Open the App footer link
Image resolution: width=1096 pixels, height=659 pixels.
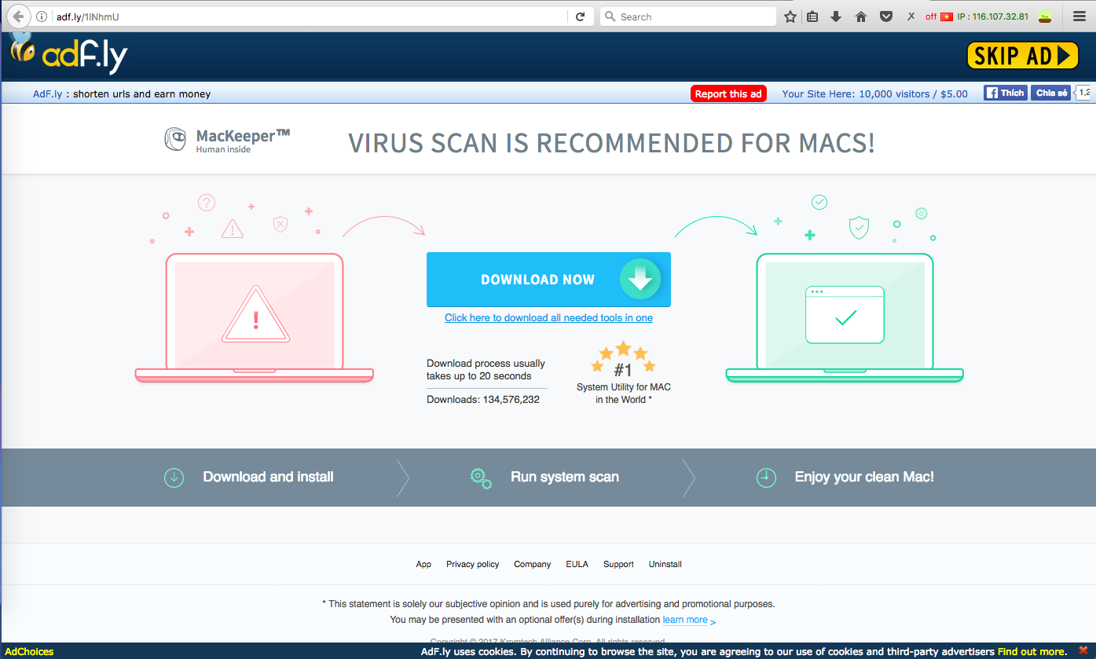pyautogui.click(x=423, y=564)
